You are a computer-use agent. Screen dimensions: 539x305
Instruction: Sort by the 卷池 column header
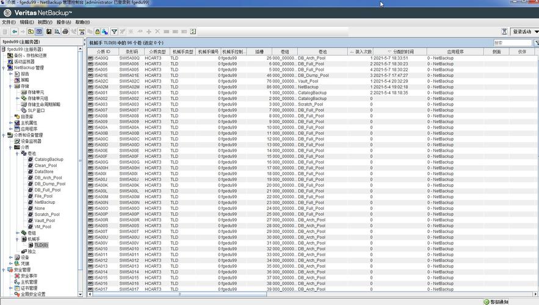322,52
